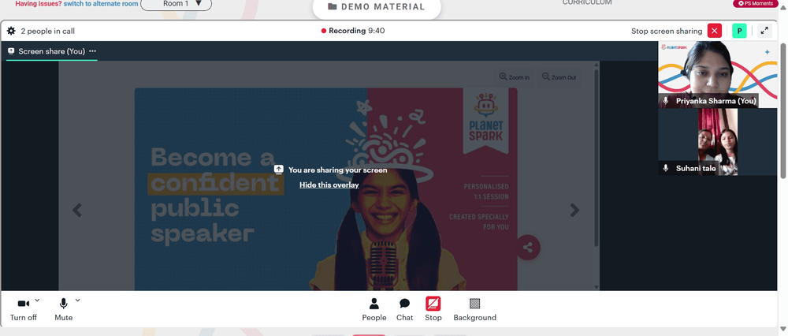Click the screen share monitor icon in tab

coord(11,51)
